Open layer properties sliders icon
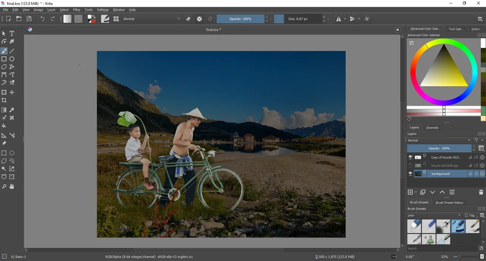The width and height of the screenshot is (486, 261). coord(452,192)
